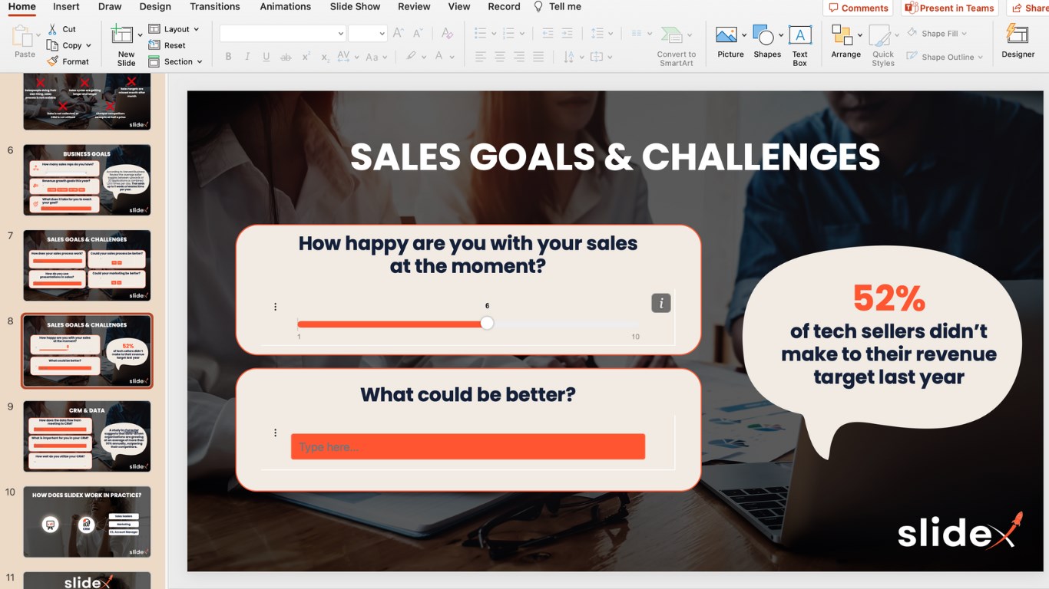
Task: Justify text alignment
Action: (538, 57)
